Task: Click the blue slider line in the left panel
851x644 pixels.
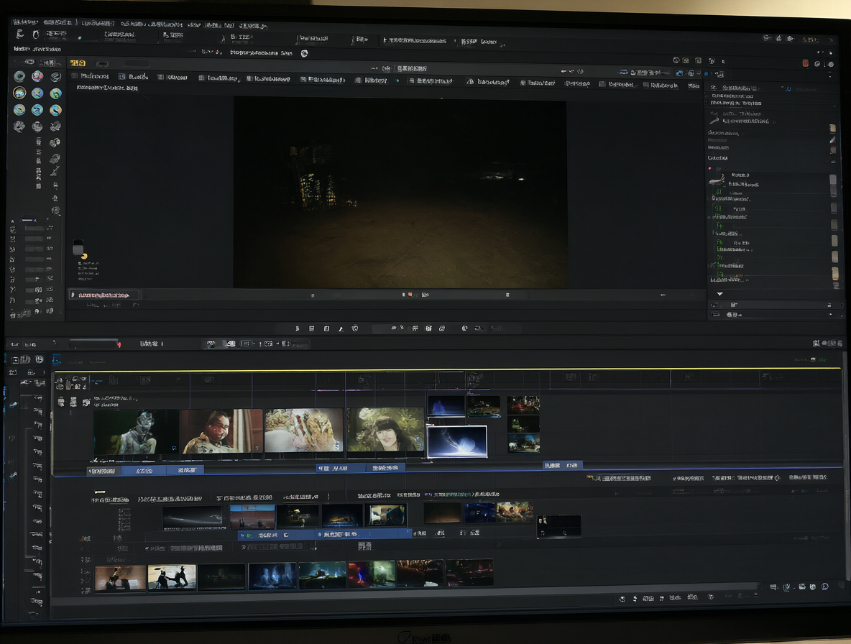Action: tap(29, 220)
